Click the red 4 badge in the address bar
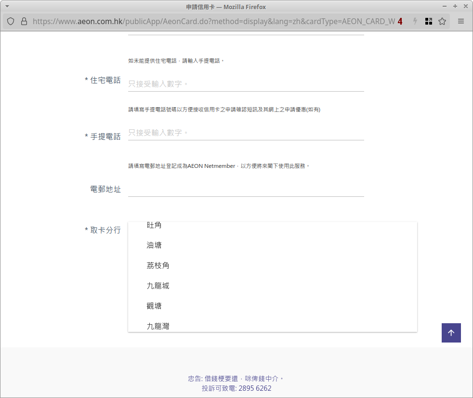This screenshot has width=473, height=398. [400, 21]
